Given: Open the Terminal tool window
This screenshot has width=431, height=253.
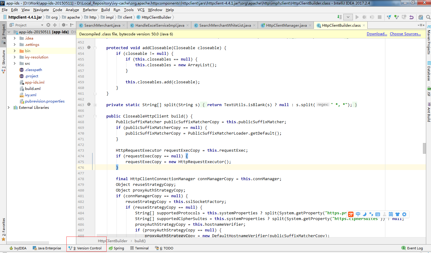Looking at the screenshot, I should (139, 248).
